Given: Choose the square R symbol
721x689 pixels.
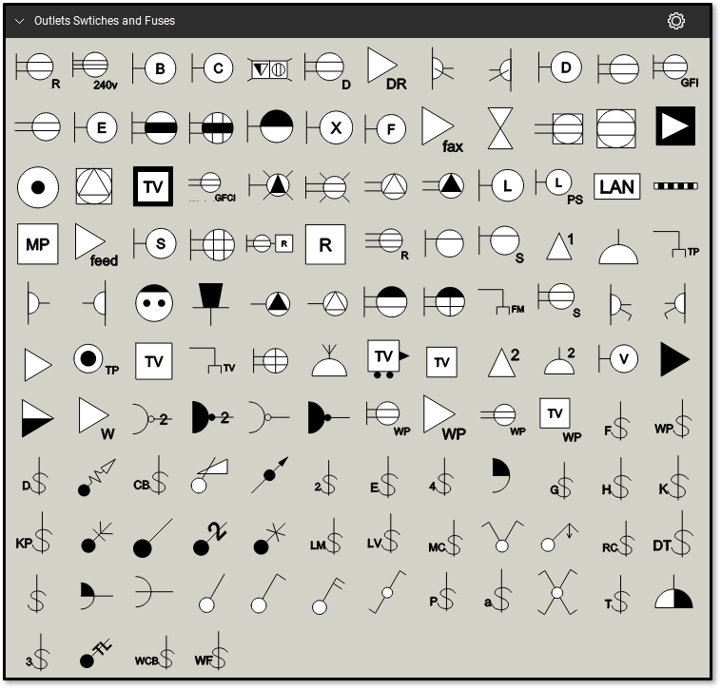Looking at the screenshot, I should (325, 244).
